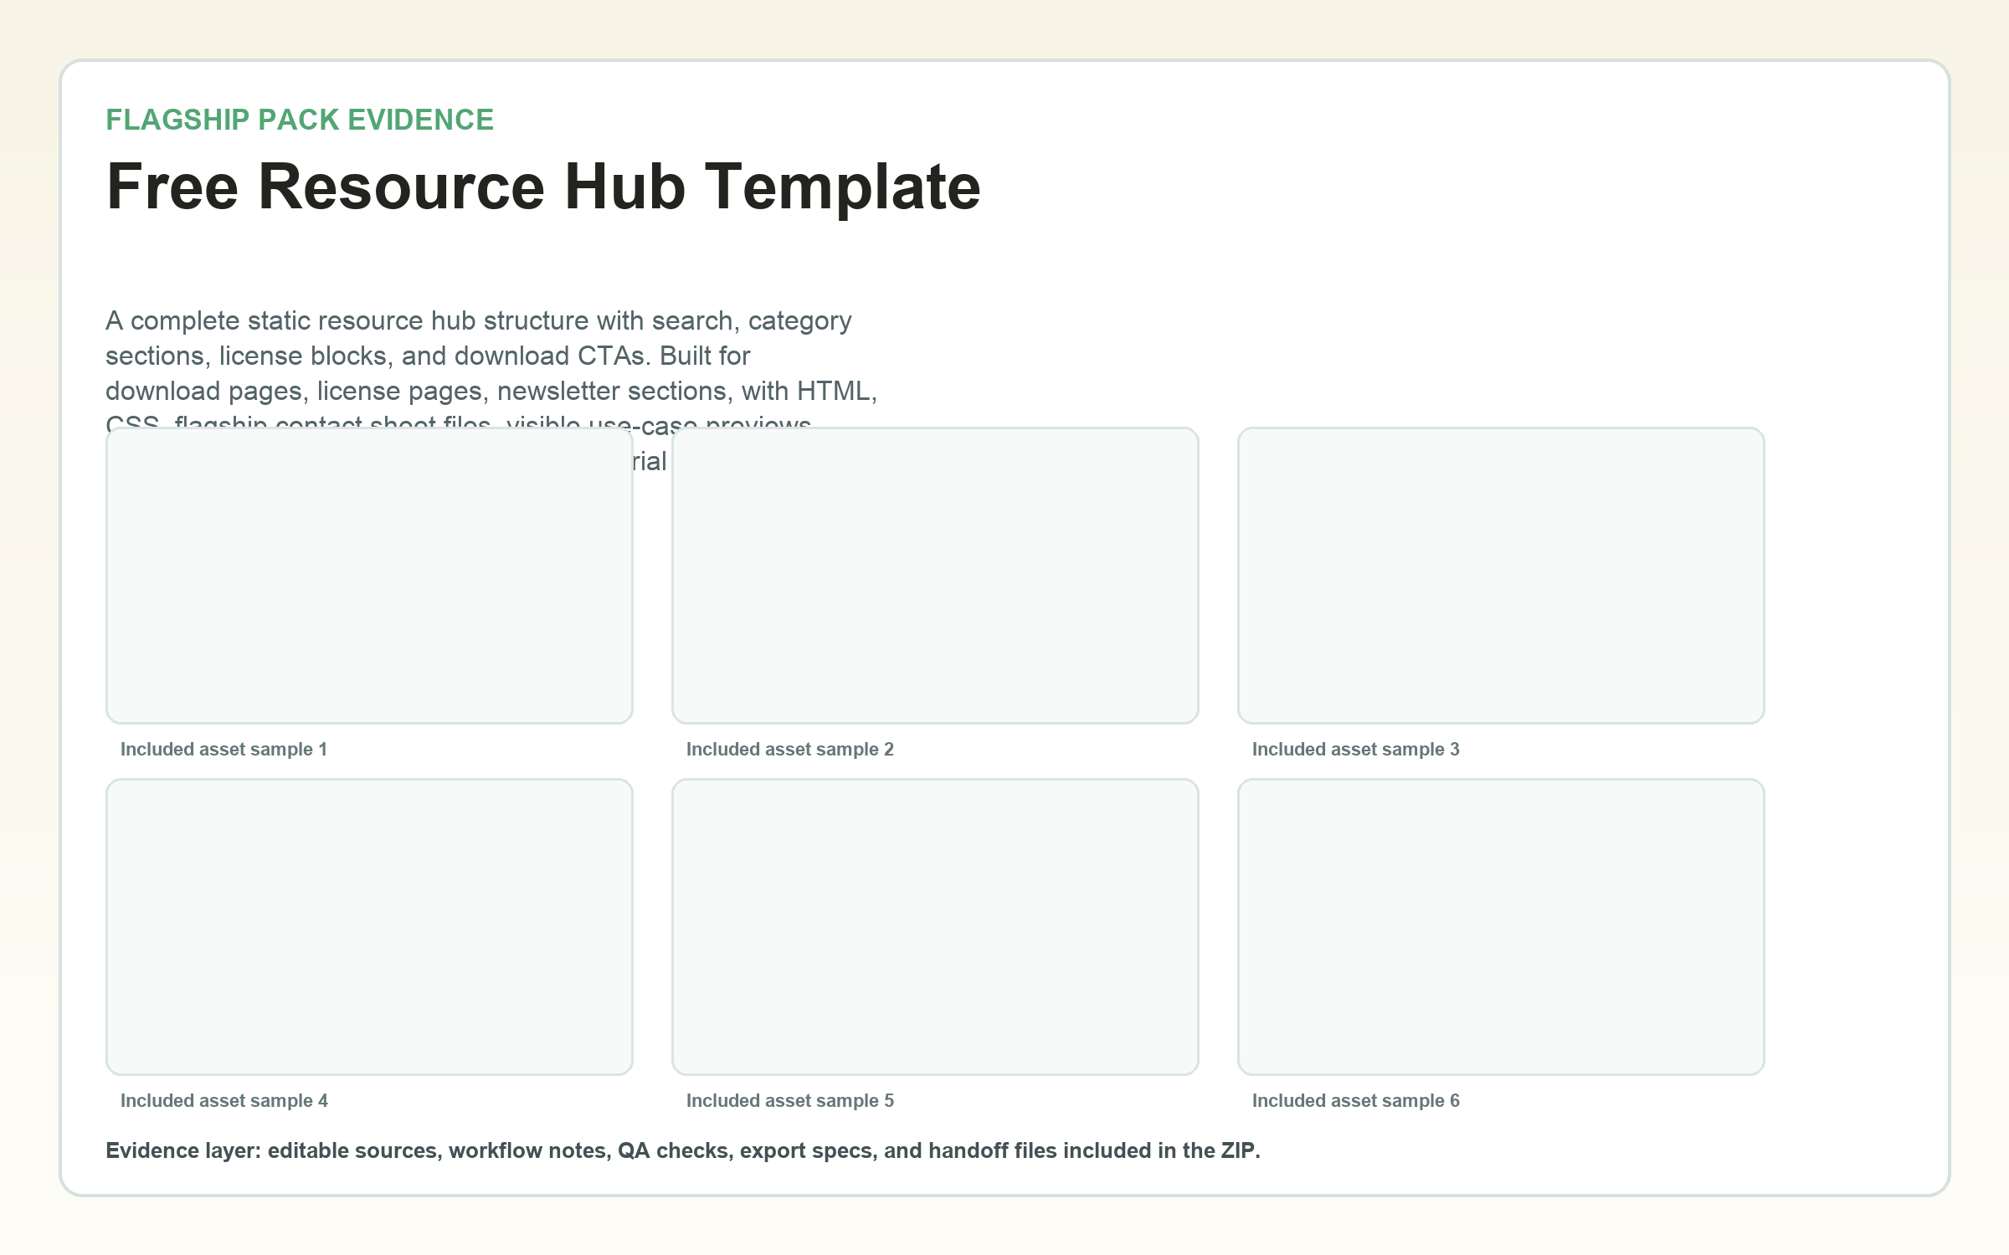Click the 'Evidence layer' footer note
This screenshot has height=1255, width=2009.
(683, 1151)
